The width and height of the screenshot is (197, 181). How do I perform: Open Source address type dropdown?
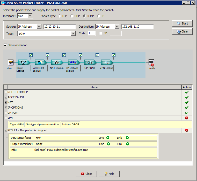(x=39, y=27)
